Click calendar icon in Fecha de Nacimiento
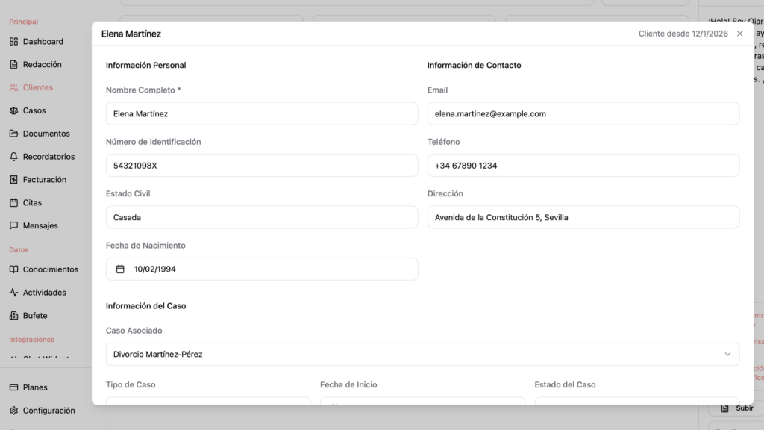This screenshot has height=430, width=764. [120, 269]
